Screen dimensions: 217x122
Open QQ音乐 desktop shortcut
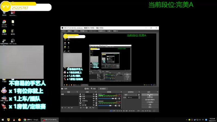(4, 32)
